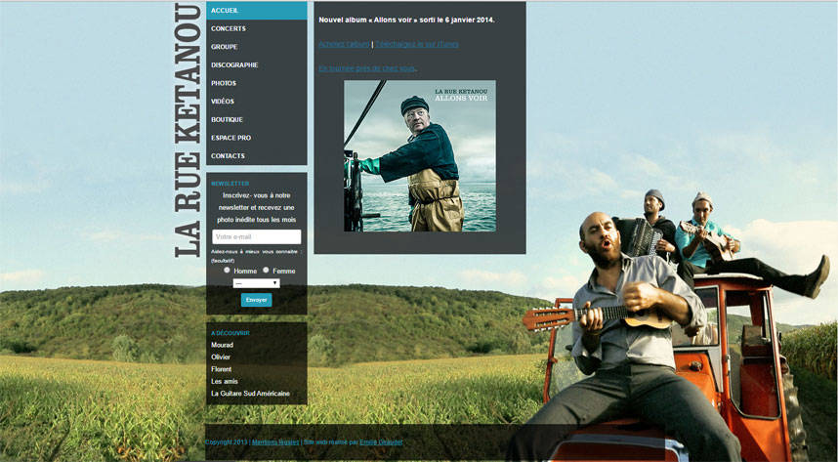The image size is (838, 462).
Task: Focus the 'Votre e-mail' newsletter field
Action: [x=257, y=237]
